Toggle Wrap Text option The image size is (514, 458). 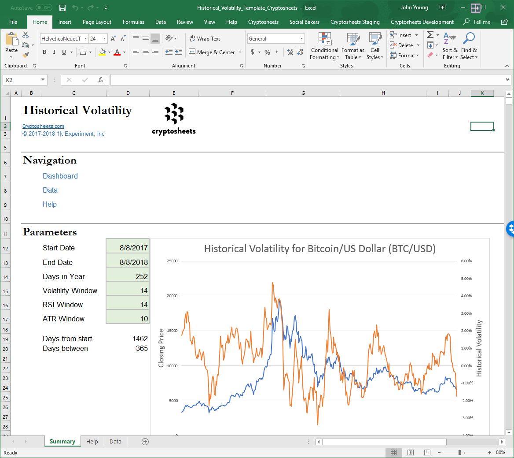pos(205,39)
